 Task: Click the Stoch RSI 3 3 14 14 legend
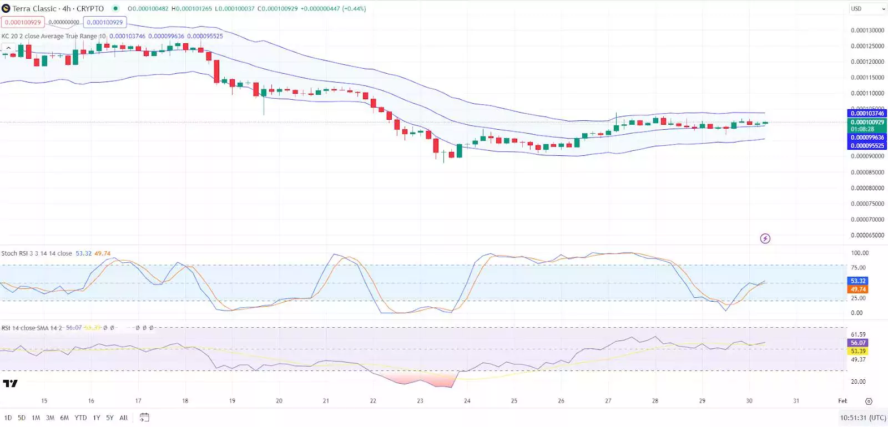pyautogui.click(x=37, y=253)
